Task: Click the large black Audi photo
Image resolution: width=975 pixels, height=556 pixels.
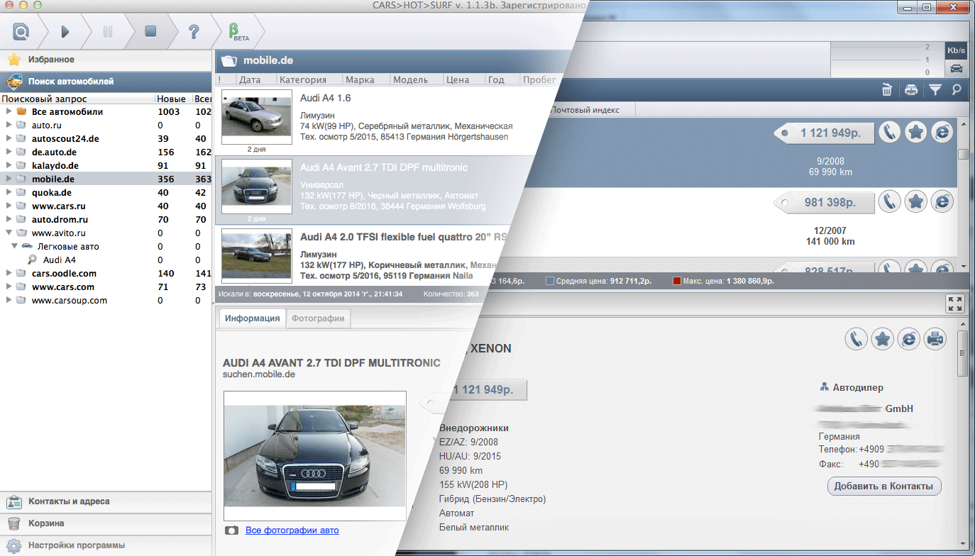Action: (x=315, y=456)
